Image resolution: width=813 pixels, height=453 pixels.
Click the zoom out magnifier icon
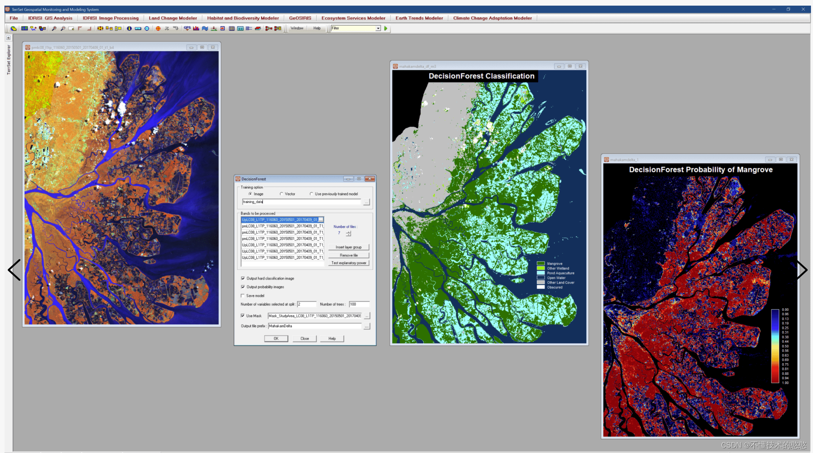click(x=63, y=29)
